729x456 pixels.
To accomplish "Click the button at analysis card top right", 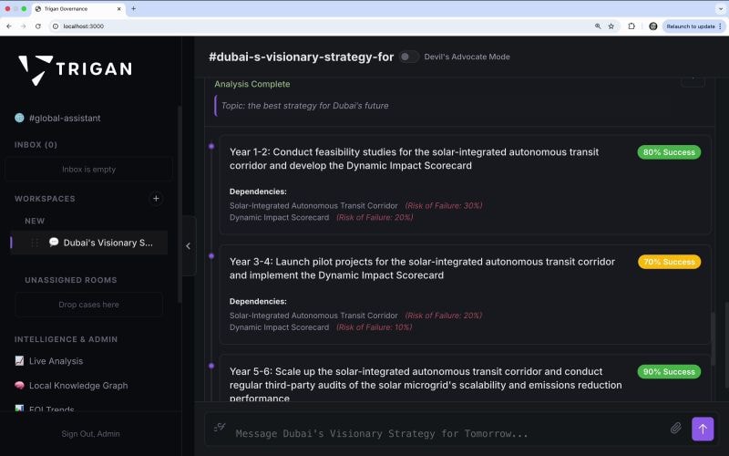I will (x=693, y=80).
